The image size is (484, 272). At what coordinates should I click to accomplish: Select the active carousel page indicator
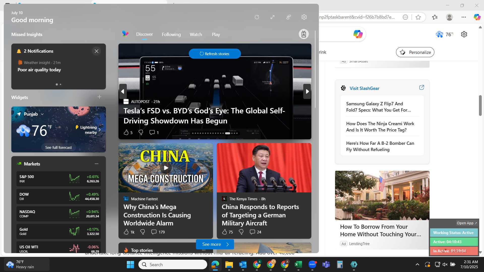[x=228, y=133]
